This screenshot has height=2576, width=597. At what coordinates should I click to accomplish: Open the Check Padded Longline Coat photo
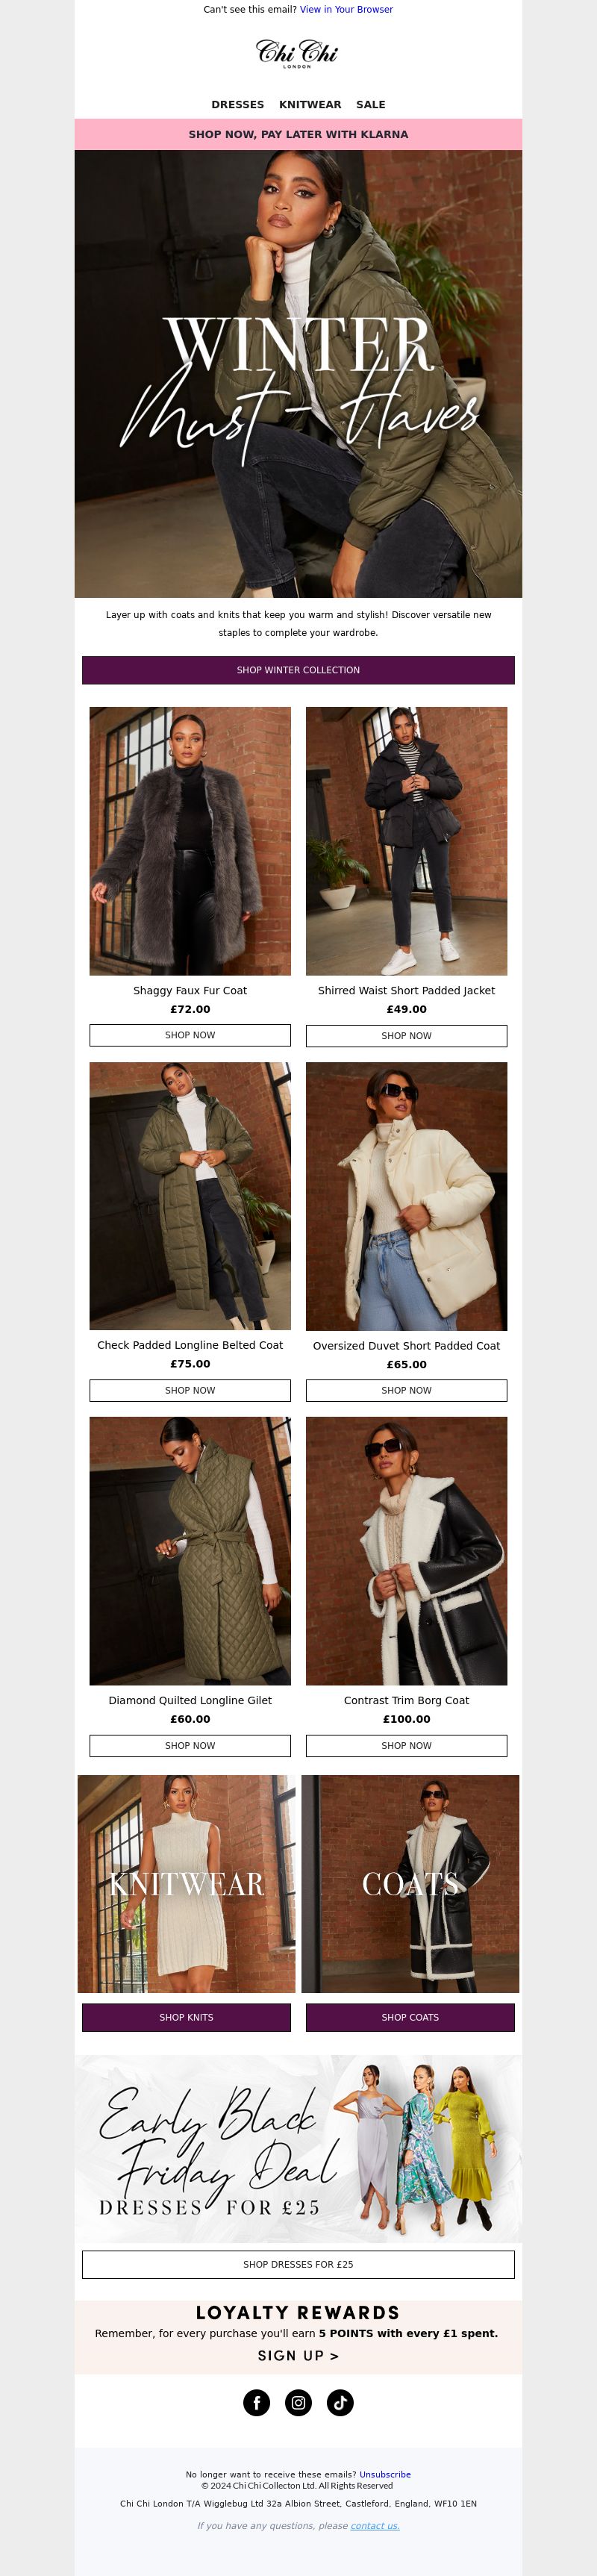click(x=190, y=1196)
